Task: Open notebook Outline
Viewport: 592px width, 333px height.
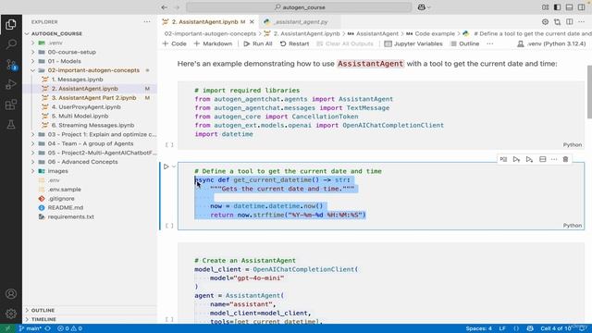Action: pos(465,43)
